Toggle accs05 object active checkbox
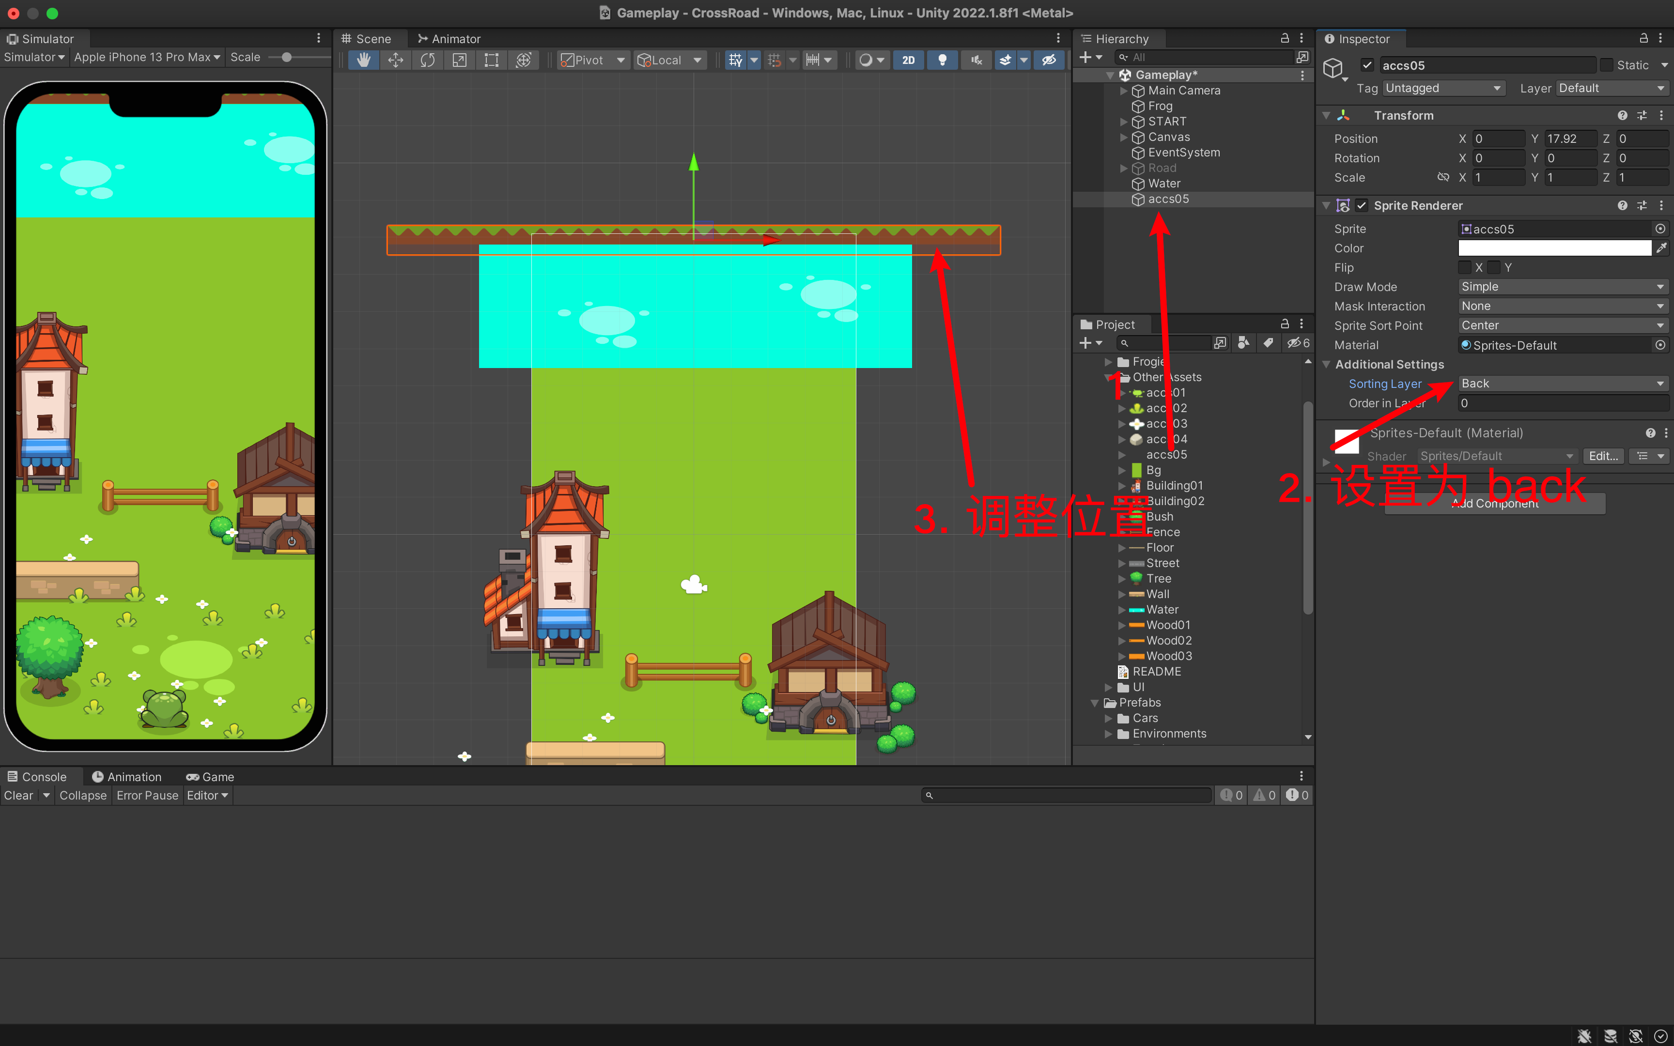1674x1046 pixels. 1367,65
